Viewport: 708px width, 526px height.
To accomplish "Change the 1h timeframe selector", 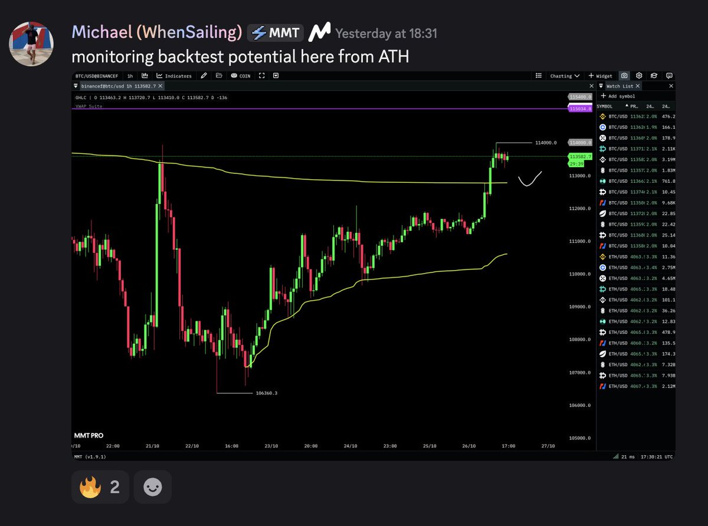I will point(130,75).
